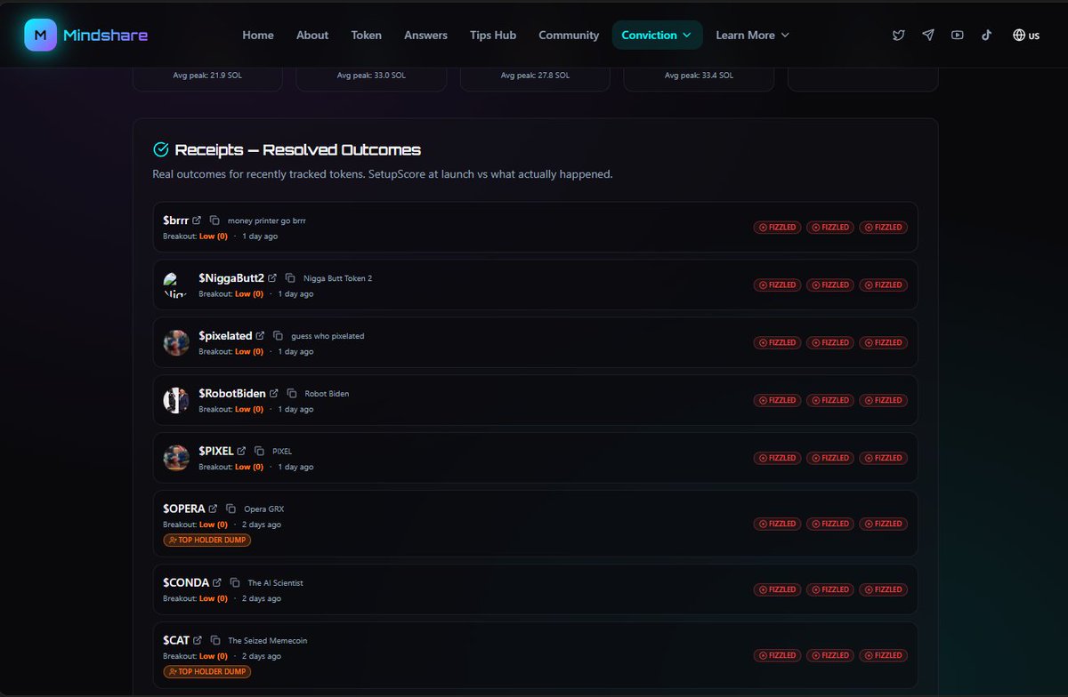Click middle FIZZLED badge in $CONDA row
The height and width of the screenshot is (697, 1068).
(830, 589)
